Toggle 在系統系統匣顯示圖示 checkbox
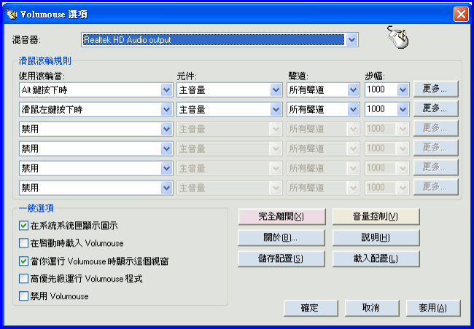The height and width of the screenshot is (329, 474). [24, 226]
